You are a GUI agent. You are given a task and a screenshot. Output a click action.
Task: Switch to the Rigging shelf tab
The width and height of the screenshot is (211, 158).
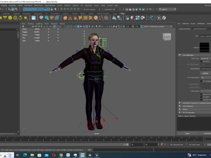coord(16,14)
